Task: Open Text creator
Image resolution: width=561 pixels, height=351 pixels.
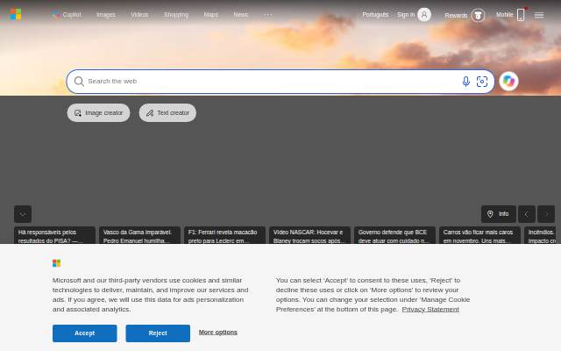Action: 167,113
